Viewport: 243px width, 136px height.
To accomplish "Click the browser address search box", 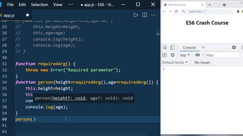I will pyautogui.click(x=207, y=12).
